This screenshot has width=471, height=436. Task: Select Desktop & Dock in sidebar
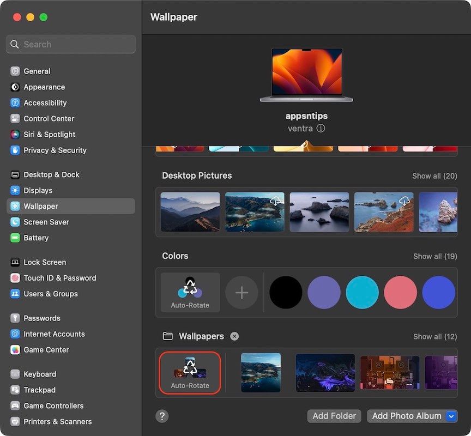51,175
